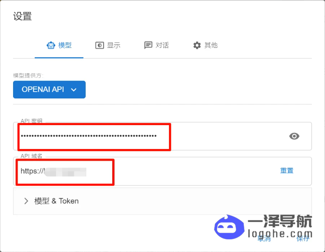The width and height of the screenshot is (325, 252).
Task: Click the chat bubble icon beside 对话
Action: 148,45
